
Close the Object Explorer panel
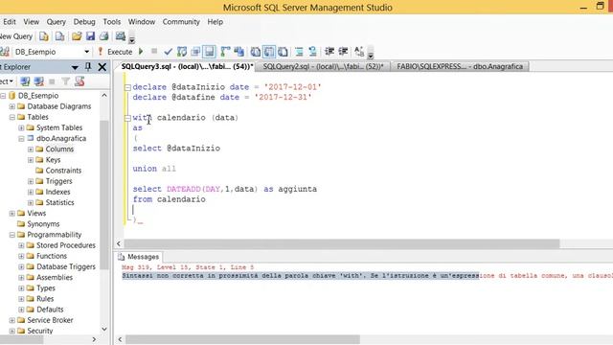click(x=102, y=67)
